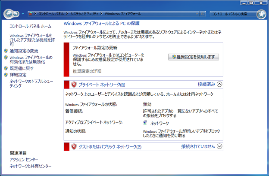
Task: Open Windows ファイアウォールの有効化または無効化 link
Action: (x=31, y=60)
